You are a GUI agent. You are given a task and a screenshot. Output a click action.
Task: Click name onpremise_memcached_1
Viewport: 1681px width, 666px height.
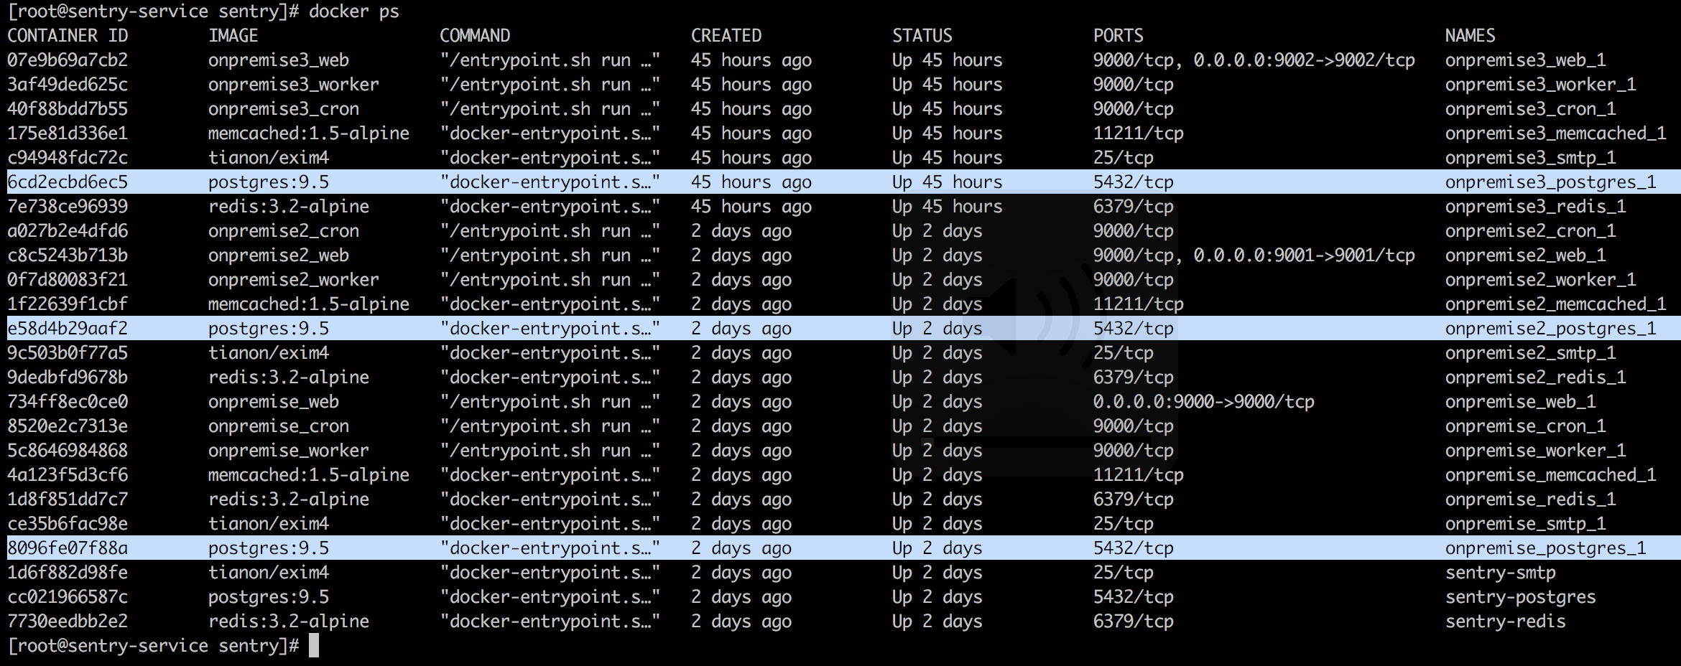pos(1551,475)
